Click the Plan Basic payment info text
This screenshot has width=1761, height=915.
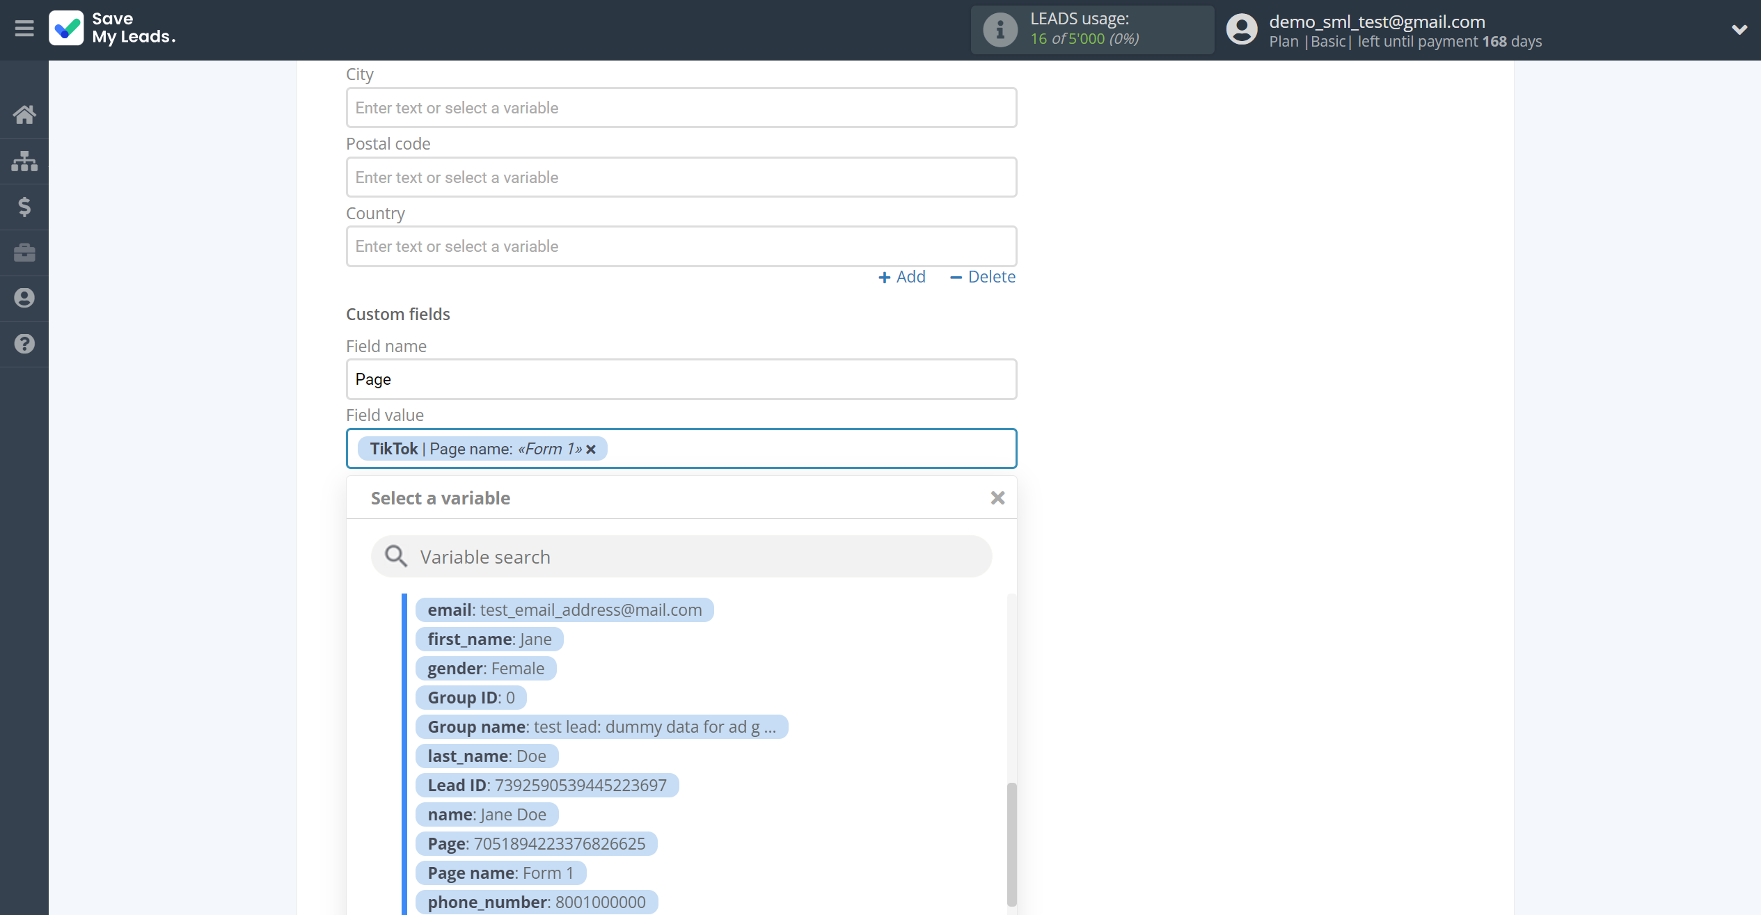1405,42
